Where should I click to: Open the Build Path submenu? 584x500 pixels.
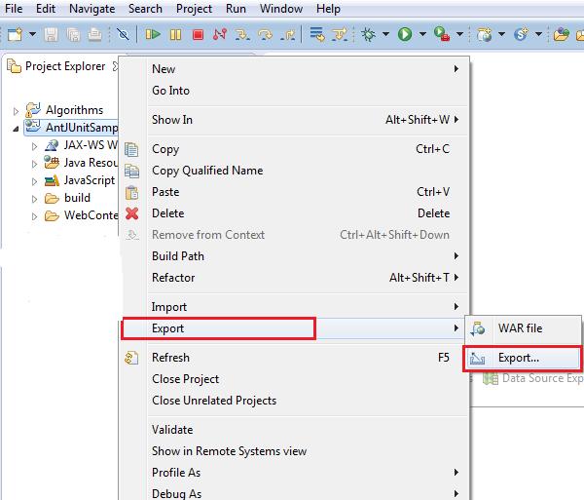click(x=178, y=256)
